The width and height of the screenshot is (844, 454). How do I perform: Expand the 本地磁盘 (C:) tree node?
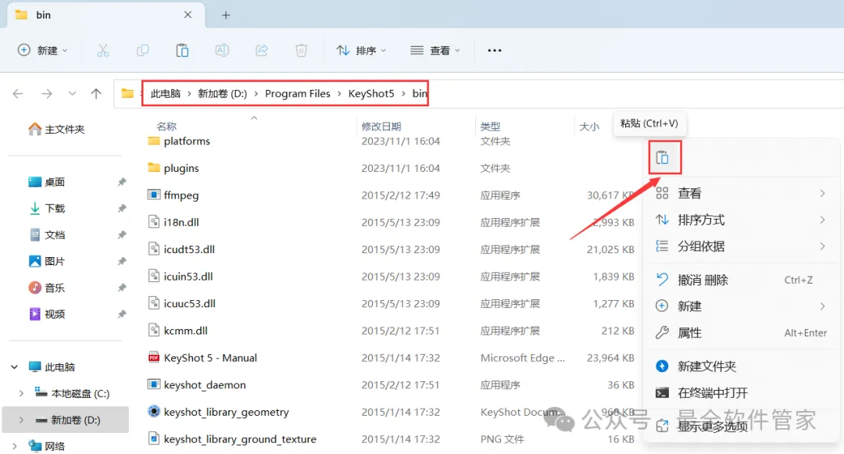pyautogui.click(x=21, y=393)
